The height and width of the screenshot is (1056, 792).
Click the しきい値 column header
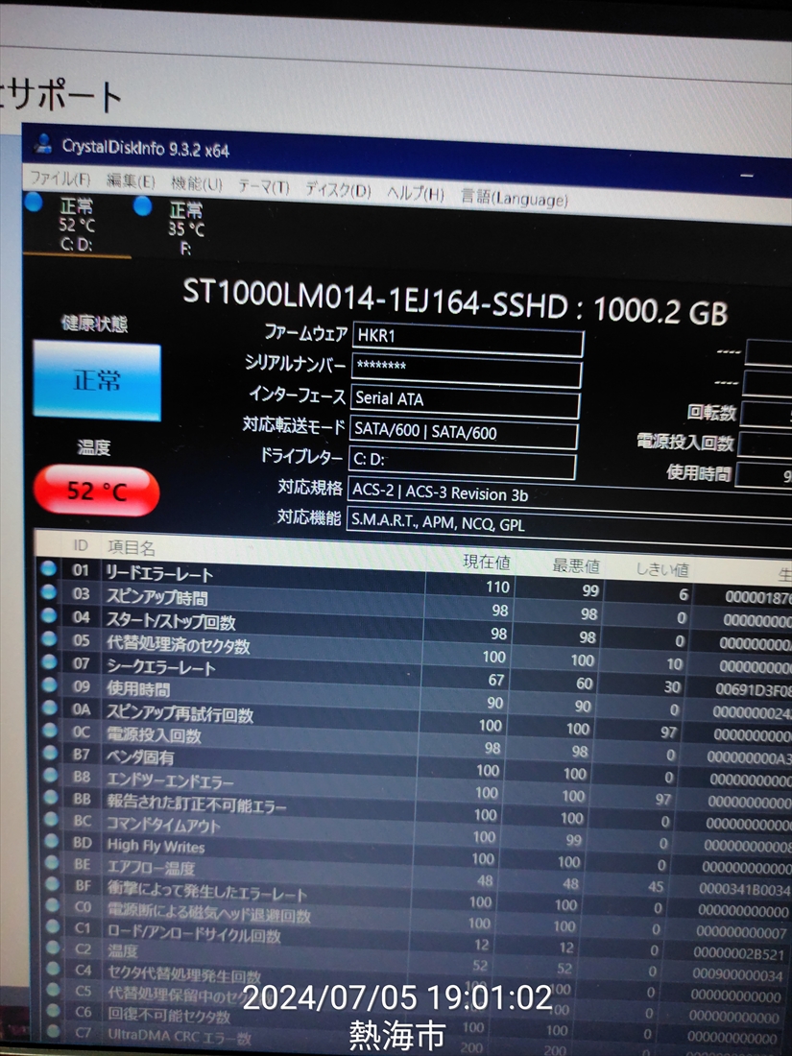662,569
